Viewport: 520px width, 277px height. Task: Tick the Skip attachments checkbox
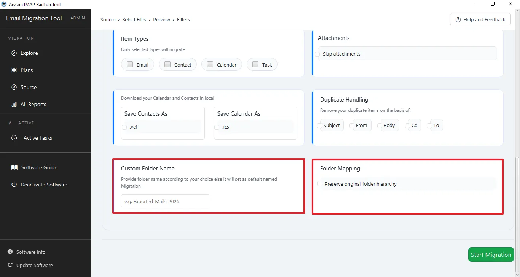[x=317, y=54]
